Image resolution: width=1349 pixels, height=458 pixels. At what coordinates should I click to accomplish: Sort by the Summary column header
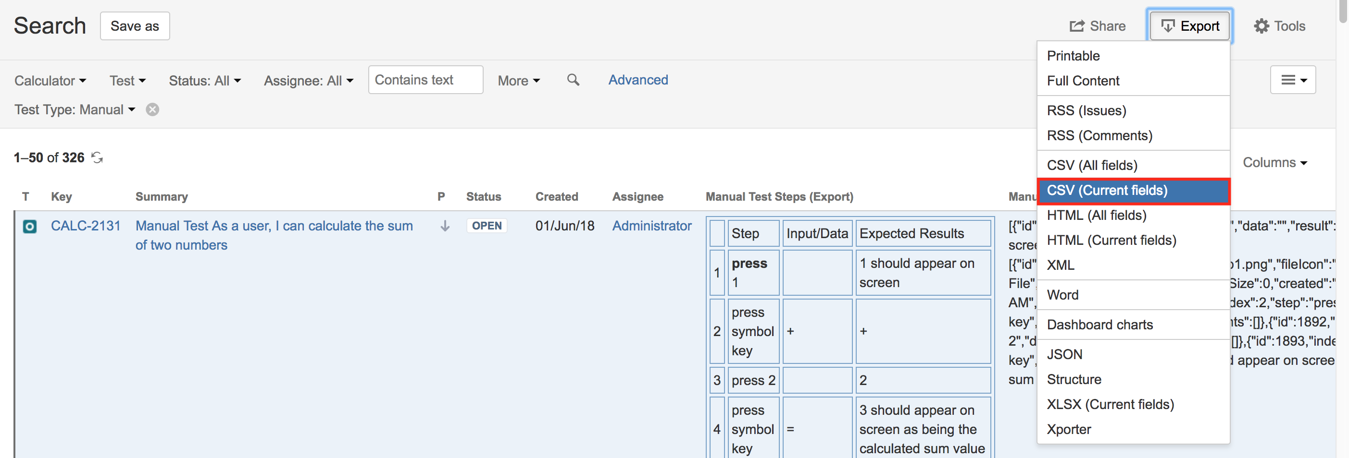162,196
